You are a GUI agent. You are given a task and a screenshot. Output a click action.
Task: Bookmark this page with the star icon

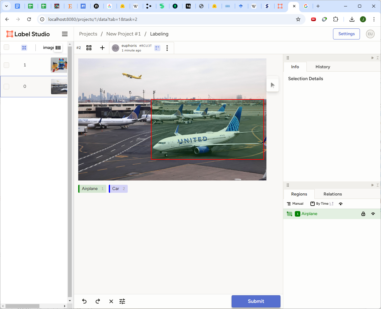[x=298, y=19]
